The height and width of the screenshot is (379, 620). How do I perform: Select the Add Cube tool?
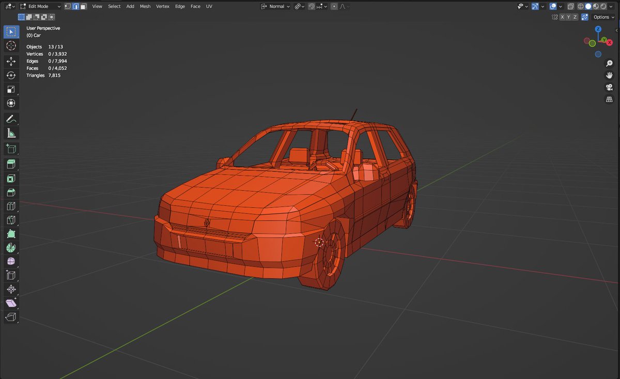[x=11, y=149]
